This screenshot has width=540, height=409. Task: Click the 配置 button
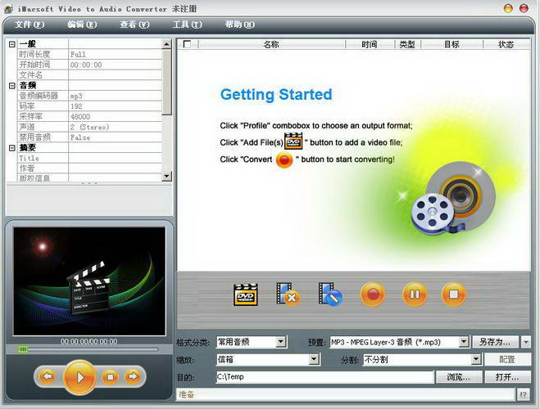pos(507,359)
